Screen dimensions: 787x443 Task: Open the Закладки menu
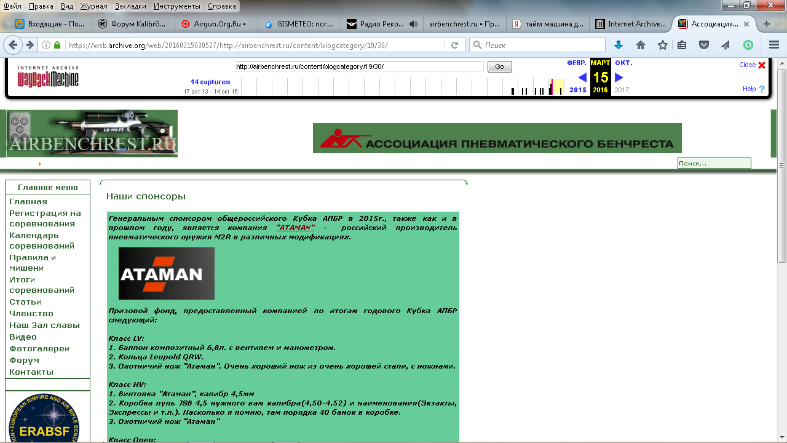[130, 6]
